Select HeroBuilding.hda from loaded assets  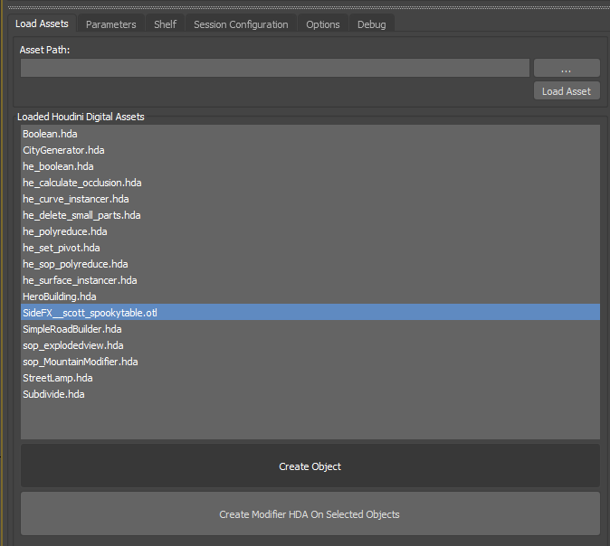(59, 297)
